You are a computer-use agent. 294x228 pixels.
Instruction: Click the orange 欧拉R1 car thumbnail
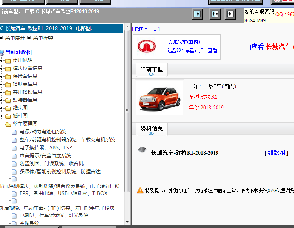coord(159,98)
